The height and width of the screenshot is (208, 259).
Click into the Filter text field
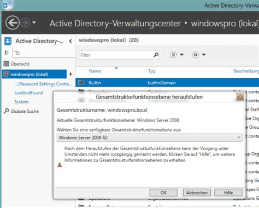point(116,55)
